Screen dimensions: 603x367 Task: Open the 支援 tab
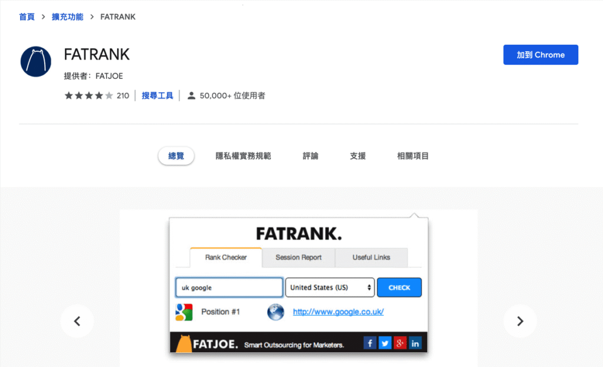click(x=357, y=156)
